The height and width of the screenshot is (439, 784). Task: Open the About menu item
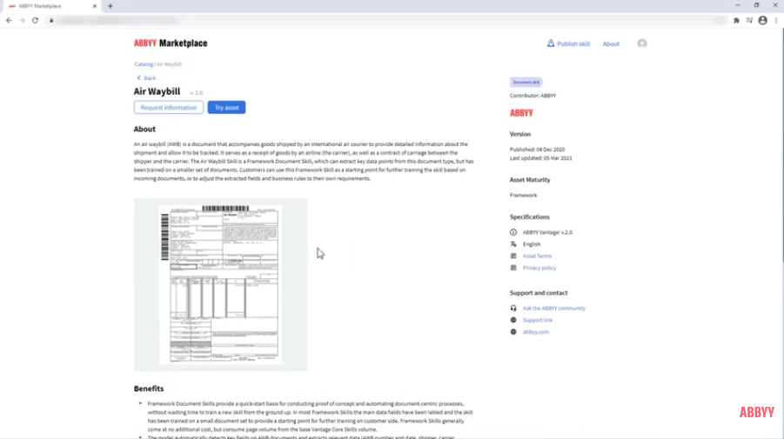[x=611, y=44]
